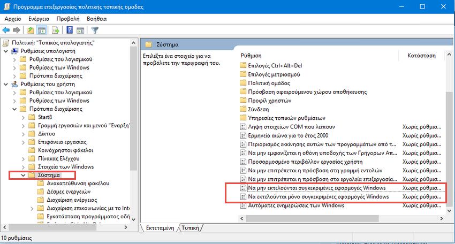The image size is (455, 244).
Task: Click the Forward arrow toolbar icon
Action: point(17,29)
